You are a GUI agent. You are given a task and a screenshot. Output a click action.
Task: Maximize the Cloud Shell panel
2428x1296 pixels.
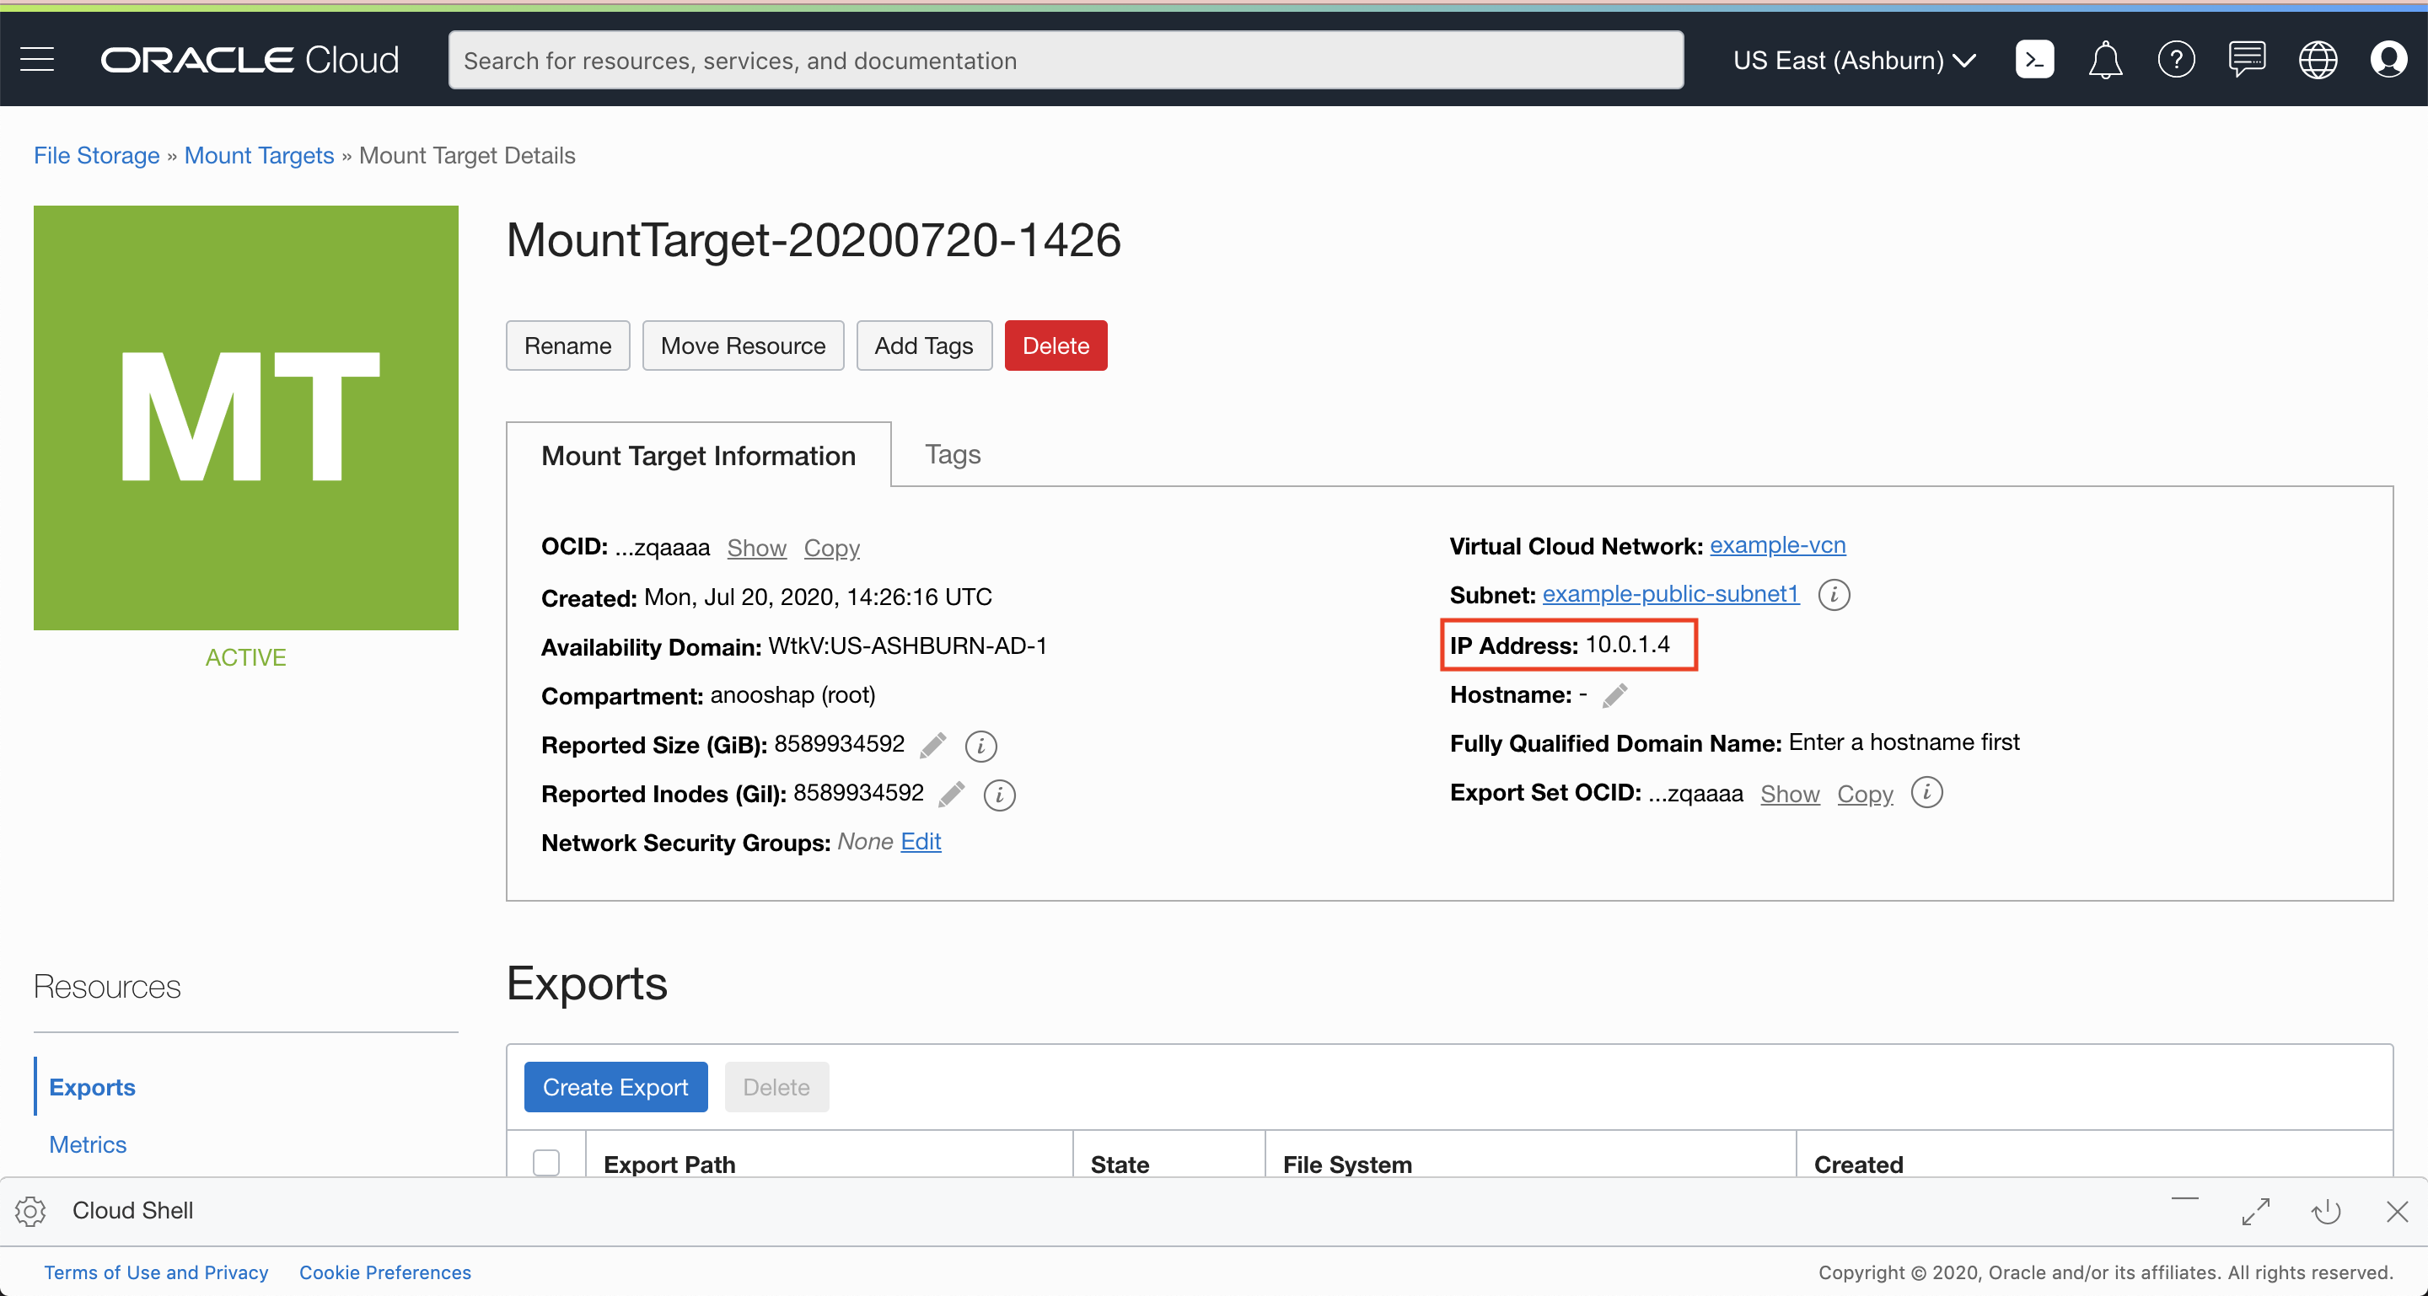point(2255,1210)
